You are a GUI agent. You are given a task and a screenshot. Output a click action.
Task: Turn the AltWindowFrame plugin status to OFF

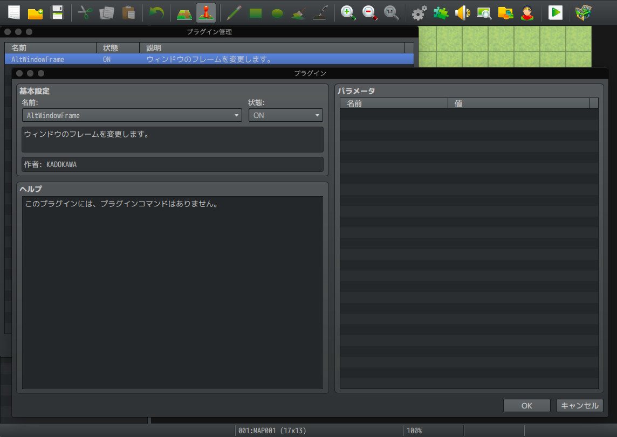pos(285,115)
